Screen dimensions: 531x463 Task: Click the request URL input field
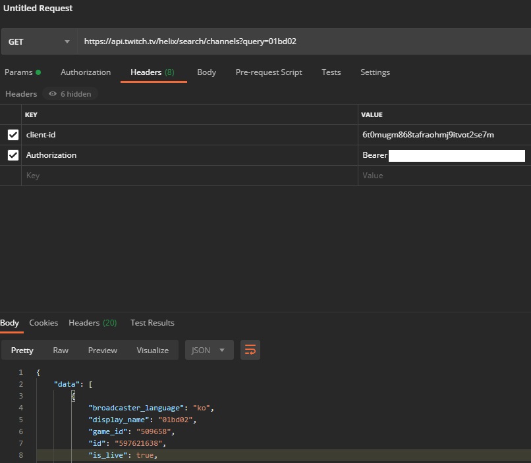304,41
